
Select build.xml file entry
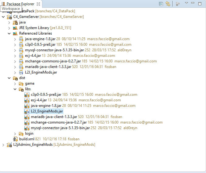coord(49,139)
